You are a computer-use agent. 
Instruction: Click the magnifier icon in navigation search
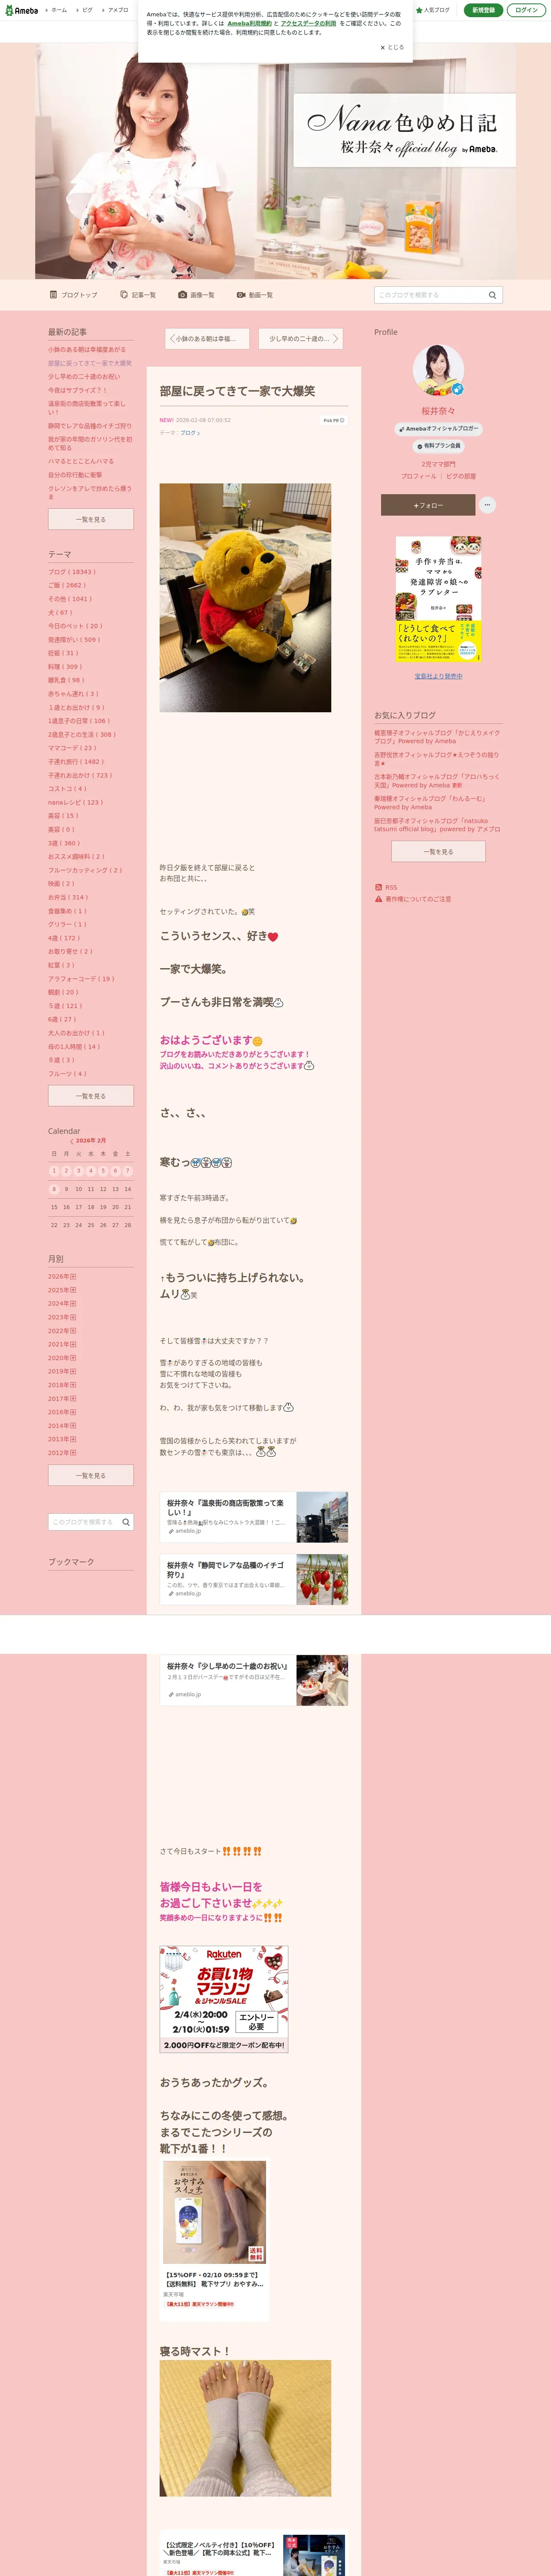pos(492,295)
